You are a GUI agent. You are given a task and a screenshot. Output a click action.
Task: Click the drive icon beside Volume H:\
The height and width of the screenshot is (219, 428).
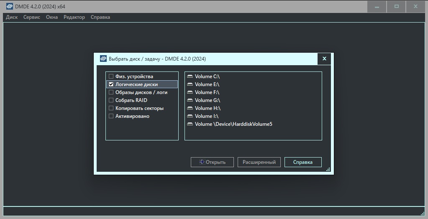pyautogui.click(x=190, y=108)
